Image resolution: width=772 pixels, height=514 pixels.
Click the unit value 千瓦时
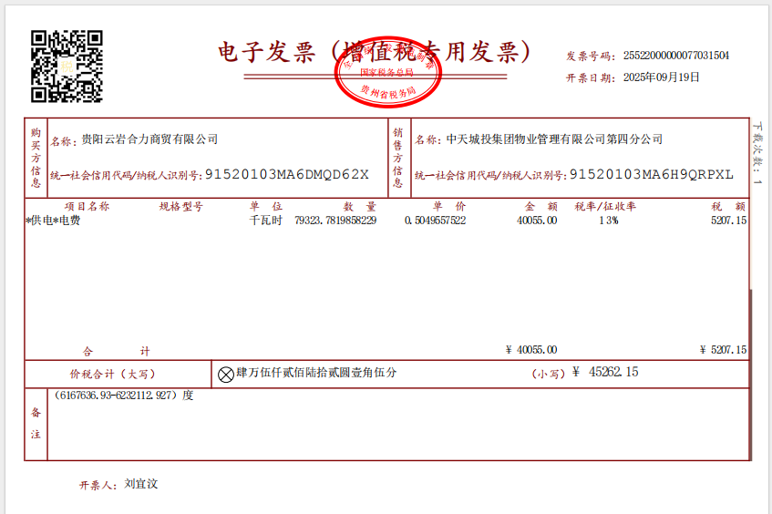pos(266,221)
